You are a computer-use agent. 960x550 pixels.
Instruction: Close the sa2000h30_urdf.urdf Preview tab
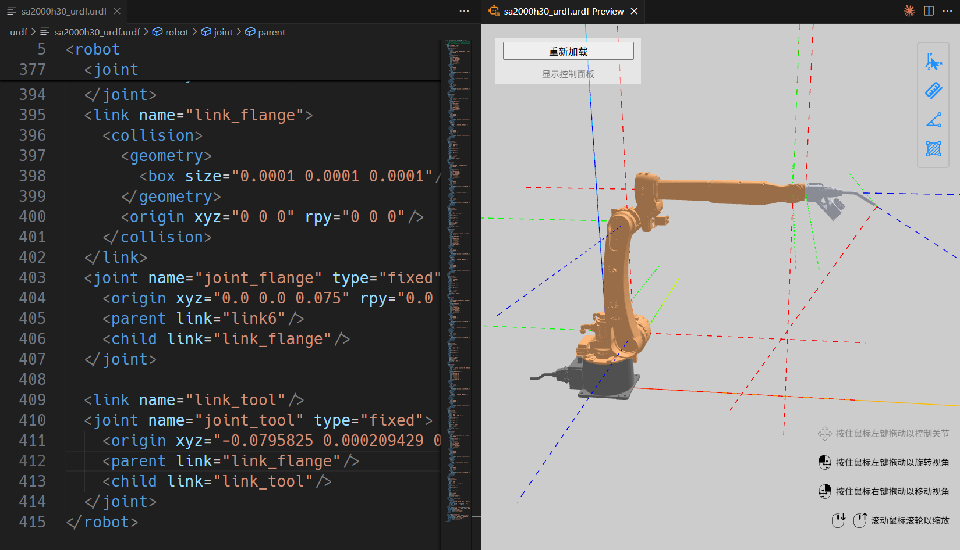(x=635, y=11)
